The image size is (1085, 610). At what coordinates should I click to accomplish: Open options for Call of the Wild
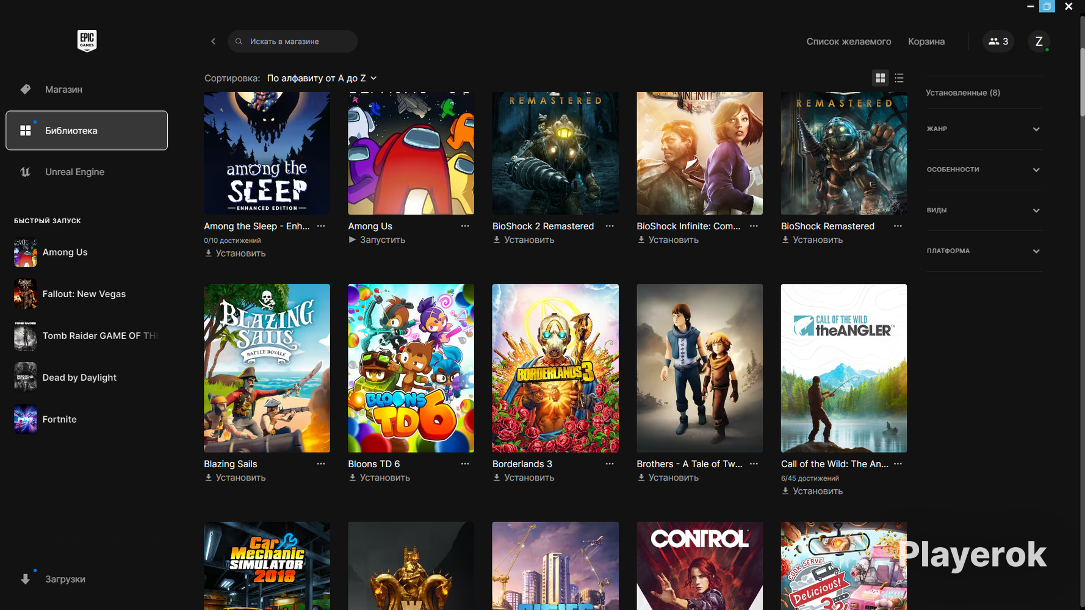pos(898,464)
